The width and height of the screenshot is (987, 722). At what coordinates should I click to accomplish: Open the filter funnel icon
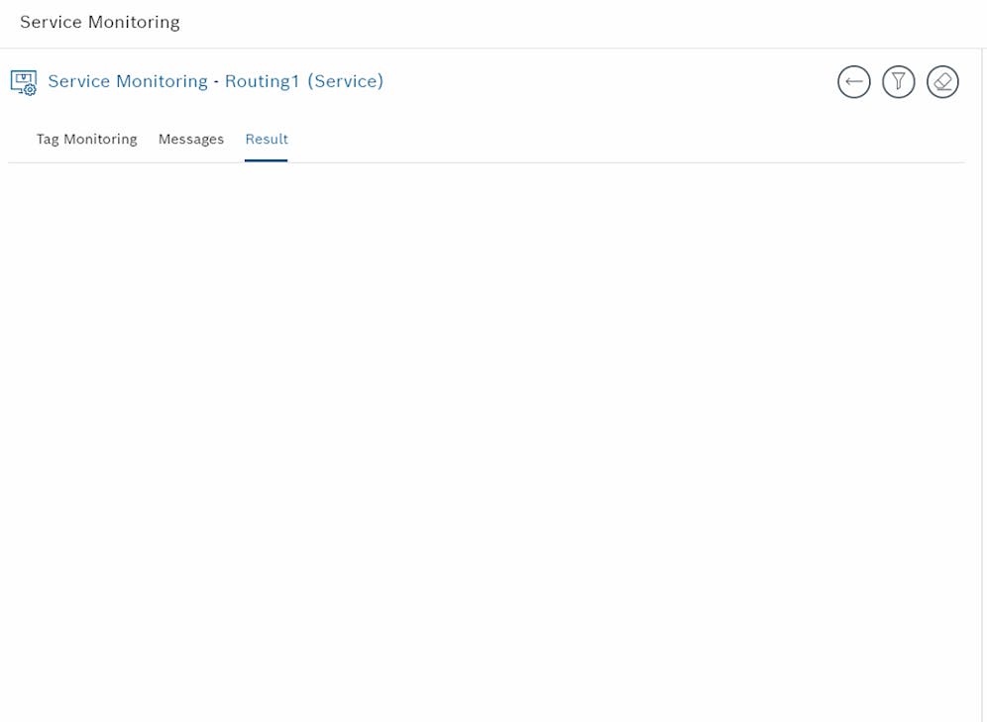(898, 82)
